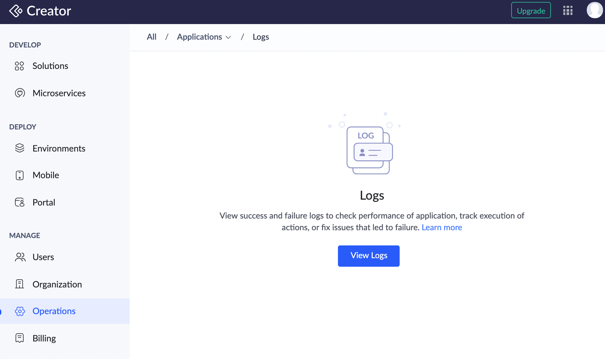This screenshot has width=605, height=359.
Task: Click the Logs page heading
Action: click(x=372, y=195)
